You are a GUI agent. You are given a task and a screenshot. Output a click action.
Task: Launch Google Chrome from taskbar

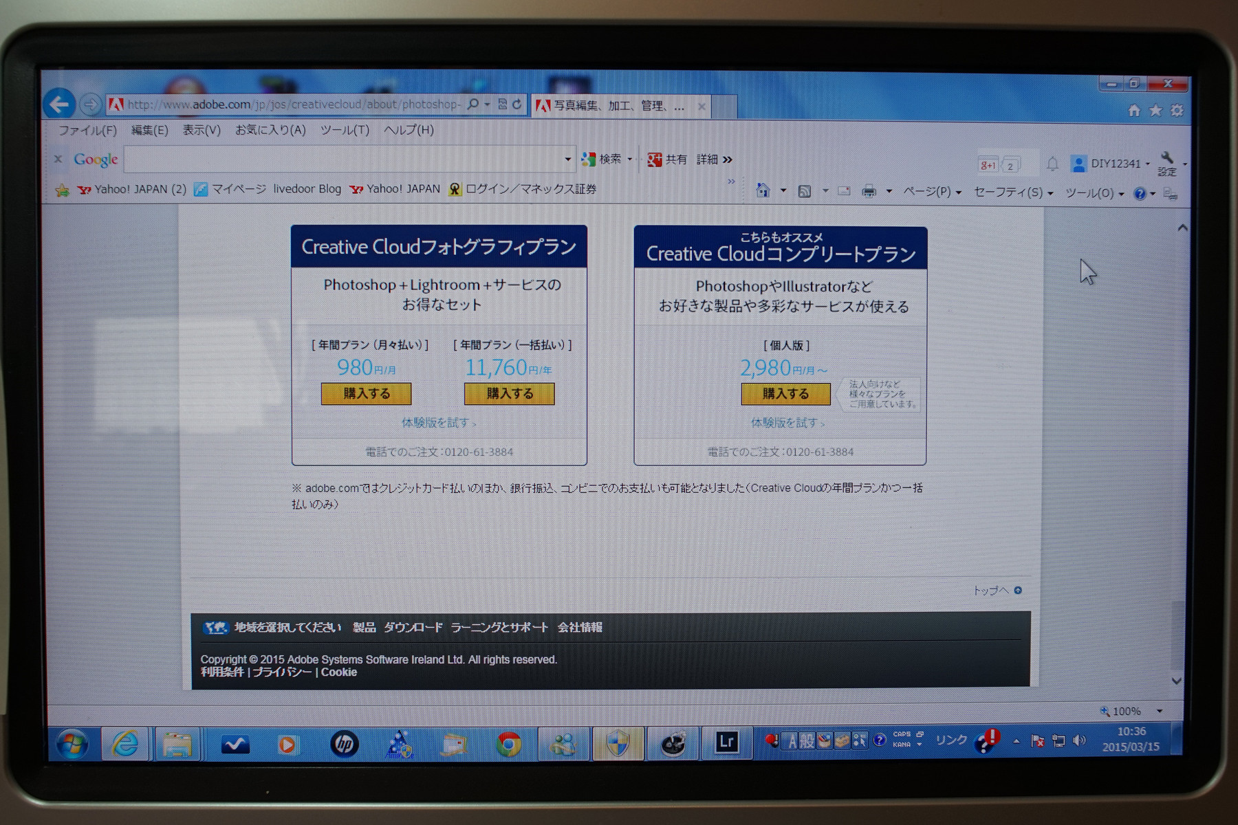(509, 745)
